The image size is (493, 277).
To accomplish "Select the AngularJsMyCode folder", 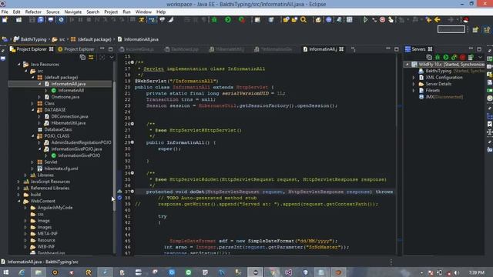I will (55, 208).
